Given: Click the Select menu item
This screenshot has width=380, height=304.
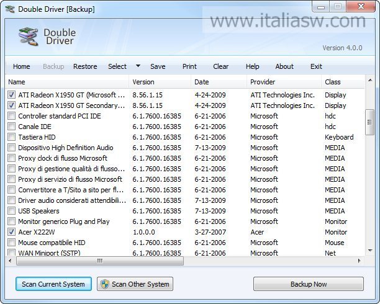Looking at the screenshot, I should 117,66.
